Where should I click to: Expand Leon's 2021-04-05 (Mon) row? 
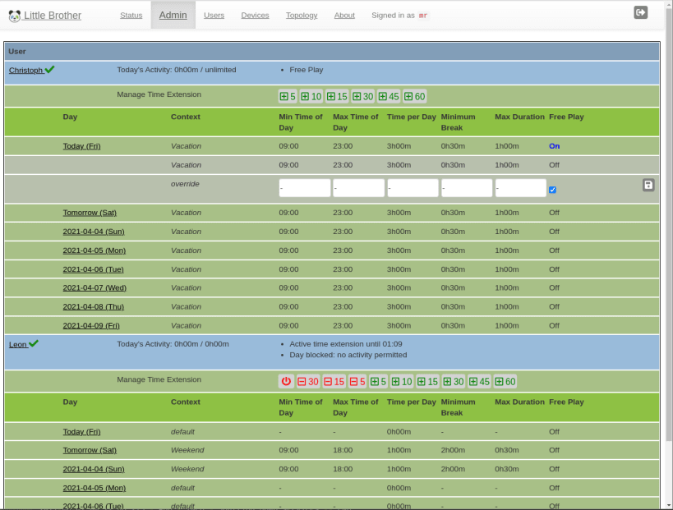tap(94, 488)
